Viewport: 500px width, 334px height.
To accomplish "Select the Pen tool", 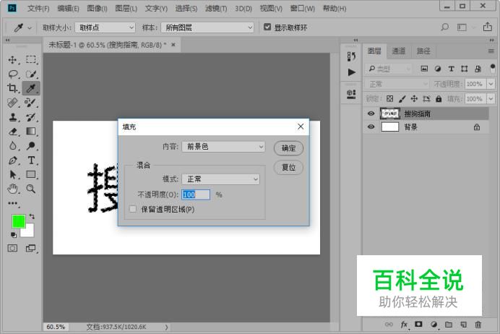I will tap(13, 160).
